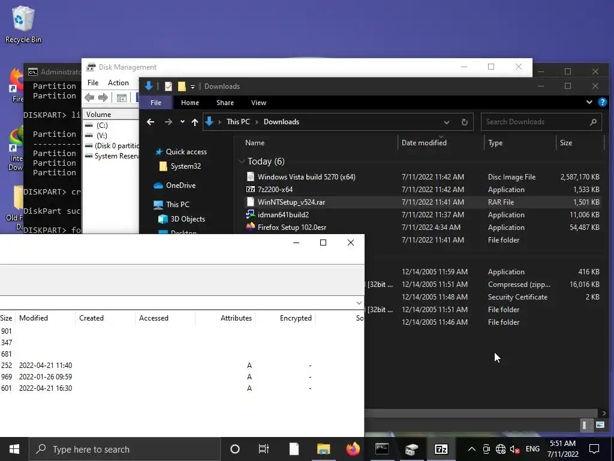Viewport: 614px width, 461px height.
Task: Open the Action menu in Disk Management
Action: click(118, 83)
